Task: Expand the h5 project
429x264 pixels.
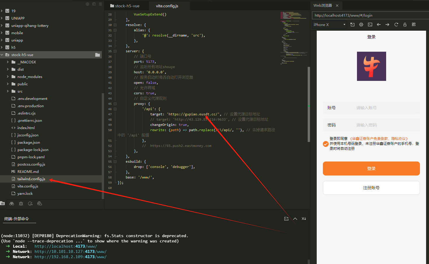Action: click(2, 47)
